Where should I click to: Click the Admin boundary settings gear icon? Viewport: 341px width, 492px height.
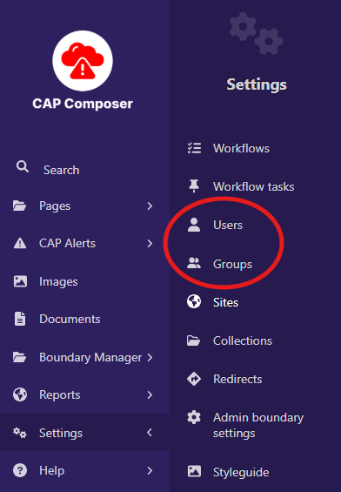(194, 418)
